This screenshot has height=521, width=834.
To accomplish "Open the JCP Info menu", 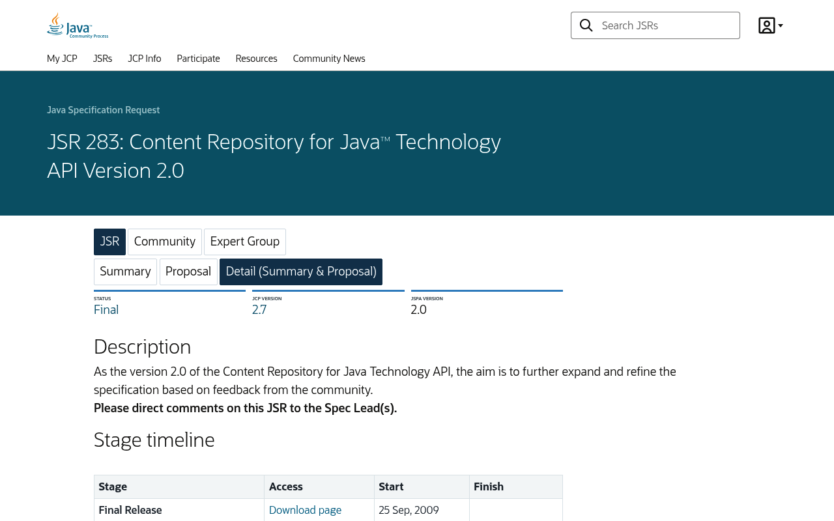I will click(x=145, y=59).
